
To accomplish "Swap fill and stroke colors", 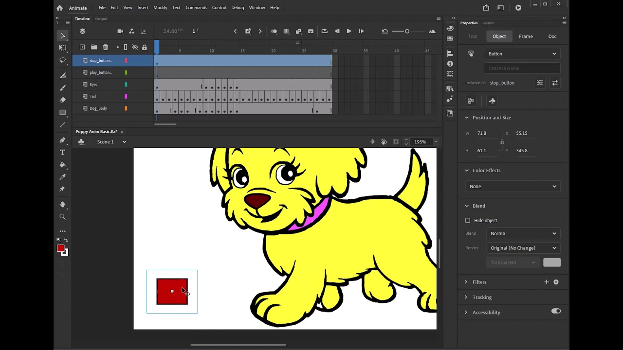I will click(66, 240).
